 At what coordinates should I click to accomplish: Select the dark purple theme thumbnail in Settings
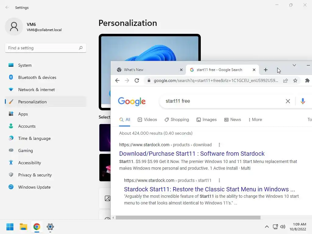[105, 138]
